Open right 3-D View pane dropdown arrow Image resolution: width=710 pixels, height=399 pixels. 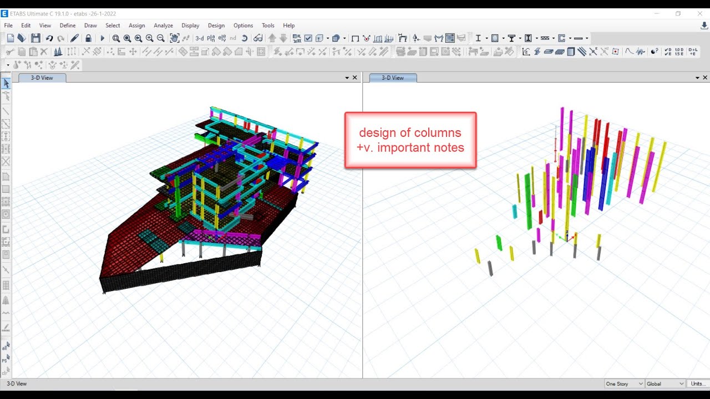pos(697,78)
